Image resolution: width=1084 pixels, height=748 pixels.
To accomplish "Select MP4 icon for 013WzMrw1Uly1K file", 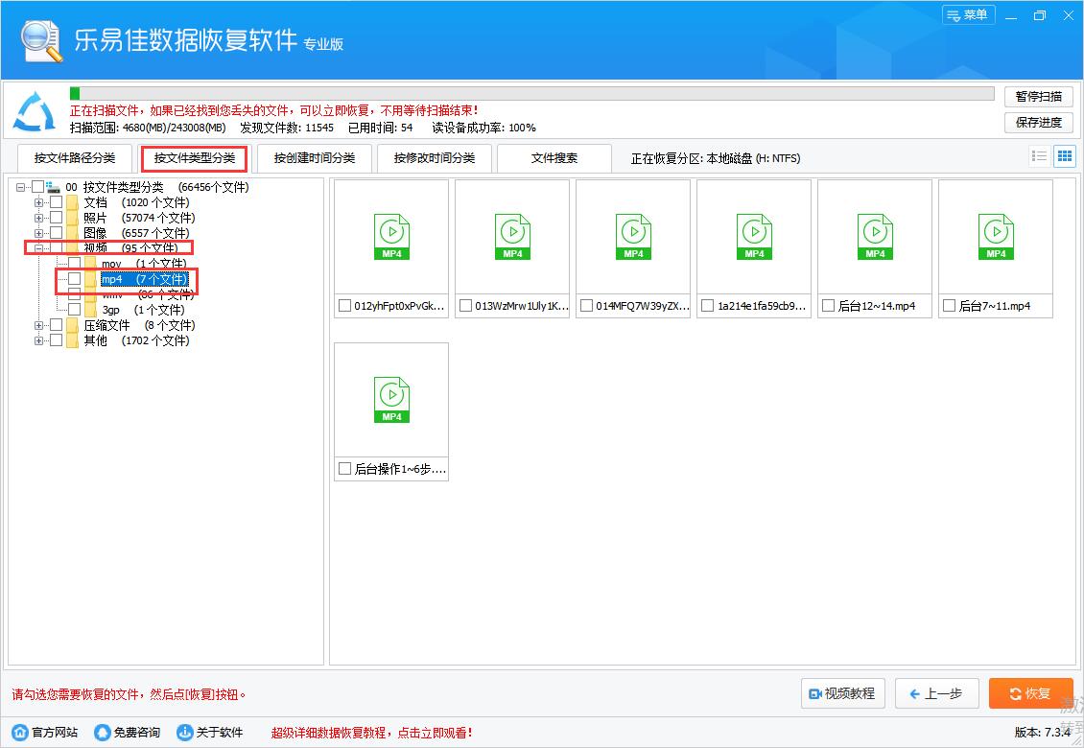I will [x=513, y=237].
